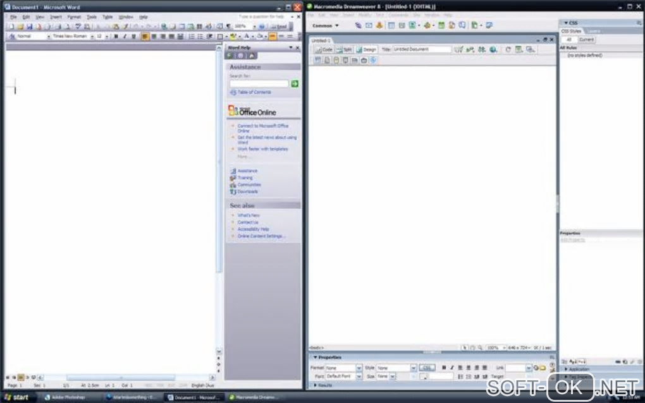Toggle the Show/Hide paragraph marks icon in Word
The width and height of the screenshot is (645, 403).
click(228, 27)
